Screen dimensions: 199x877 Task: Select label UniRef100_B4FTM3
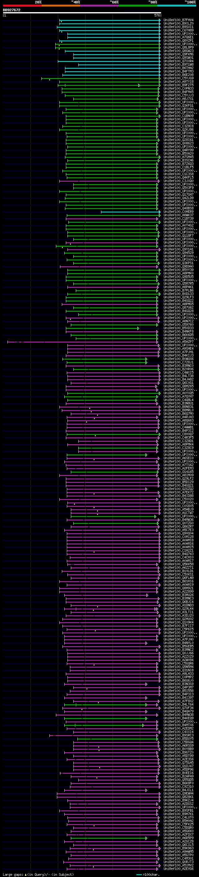pos(178,72)
